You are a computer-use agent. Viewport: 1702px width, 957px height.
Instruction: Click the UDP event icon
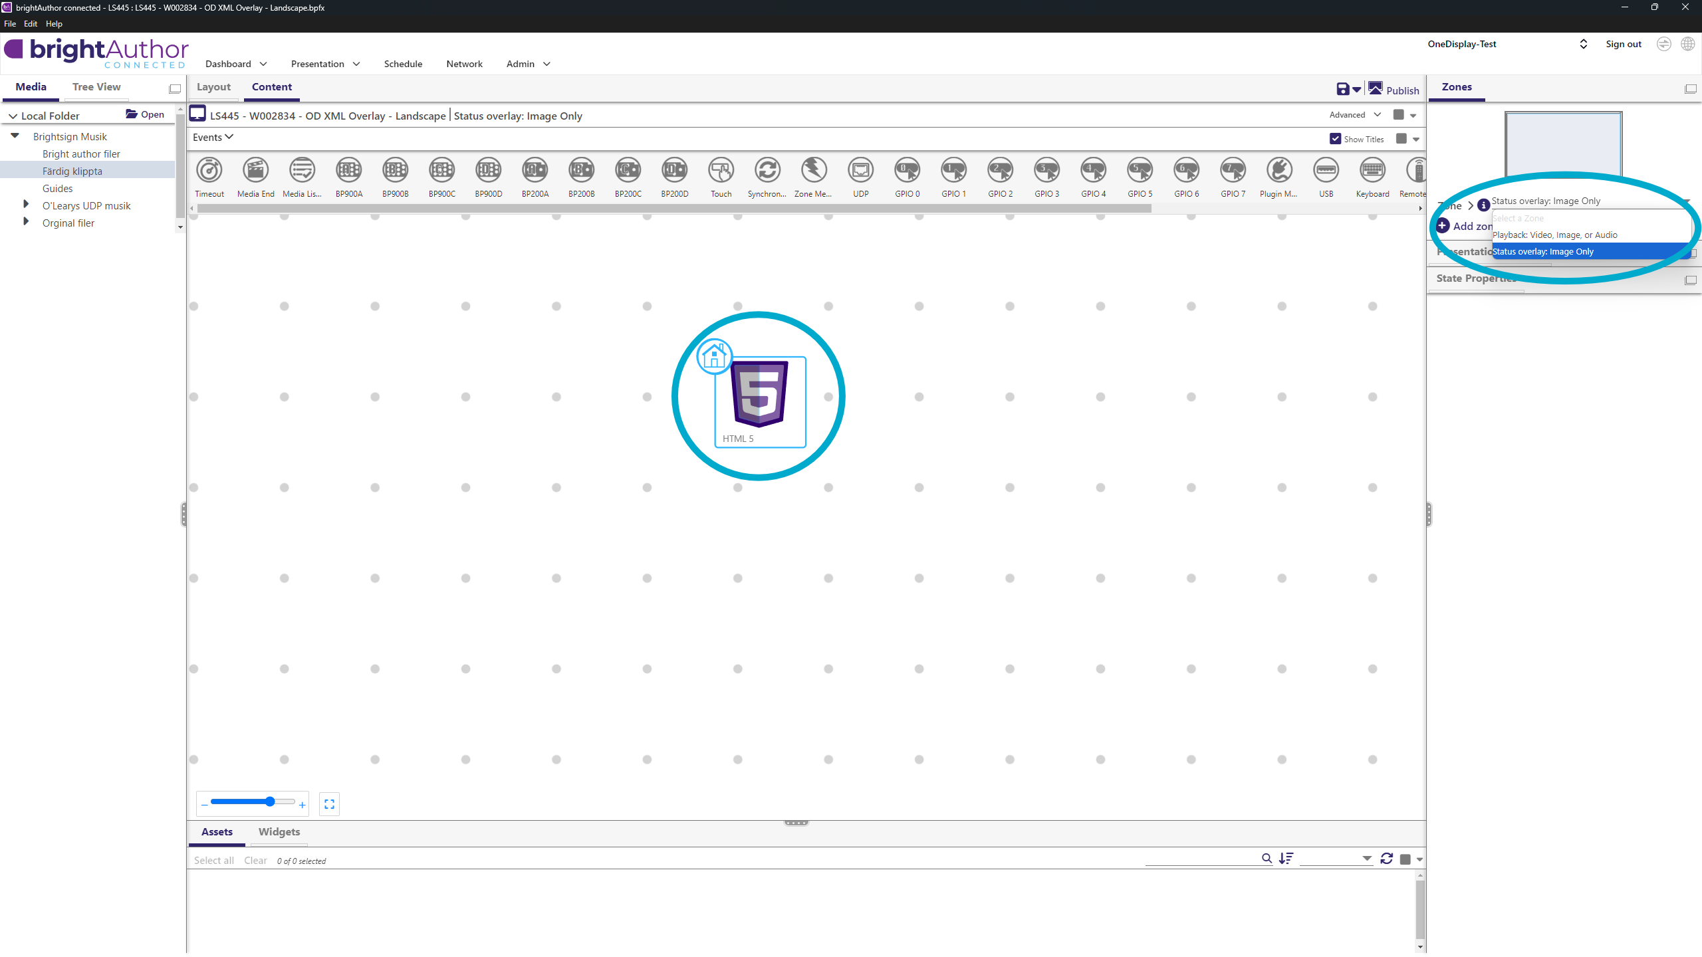pos(860,171)
